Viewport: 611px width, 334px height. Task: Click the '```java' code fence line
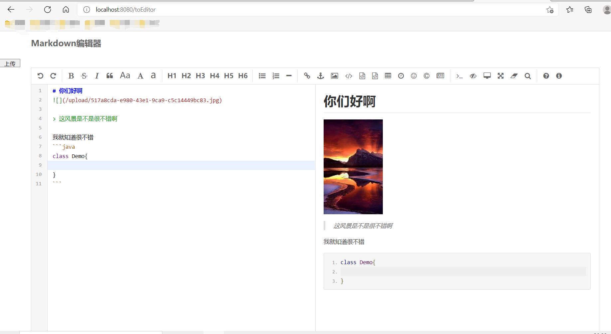click(x=64, y=147)
